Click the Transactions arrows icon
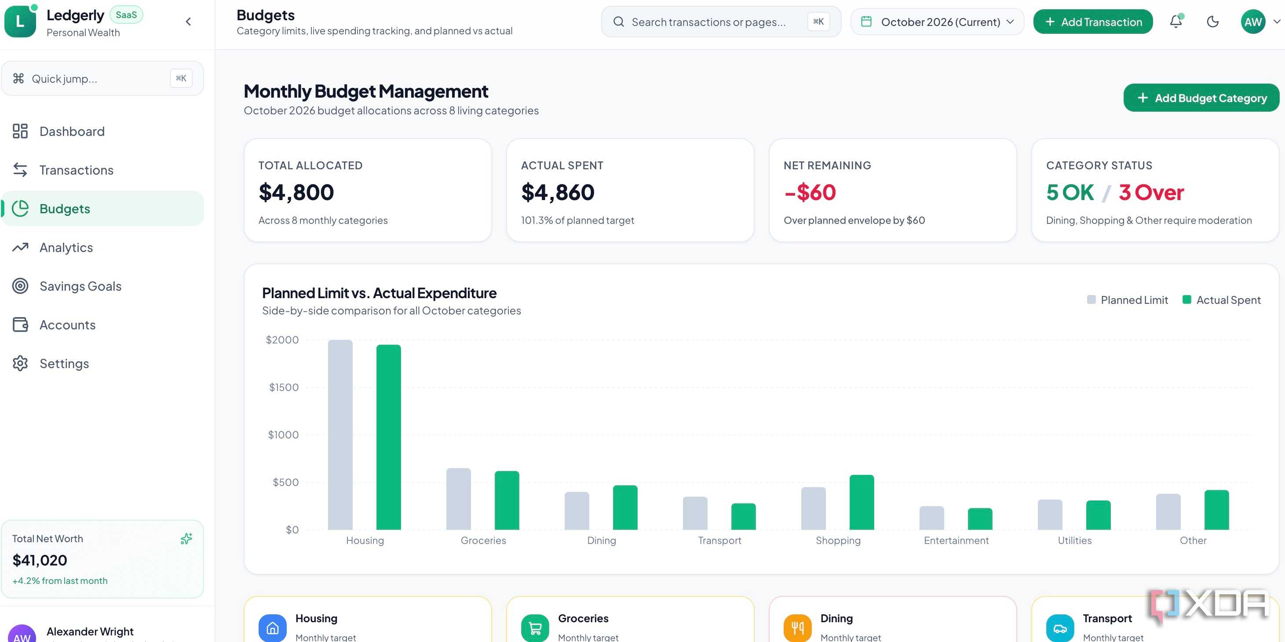 point(20,170)
